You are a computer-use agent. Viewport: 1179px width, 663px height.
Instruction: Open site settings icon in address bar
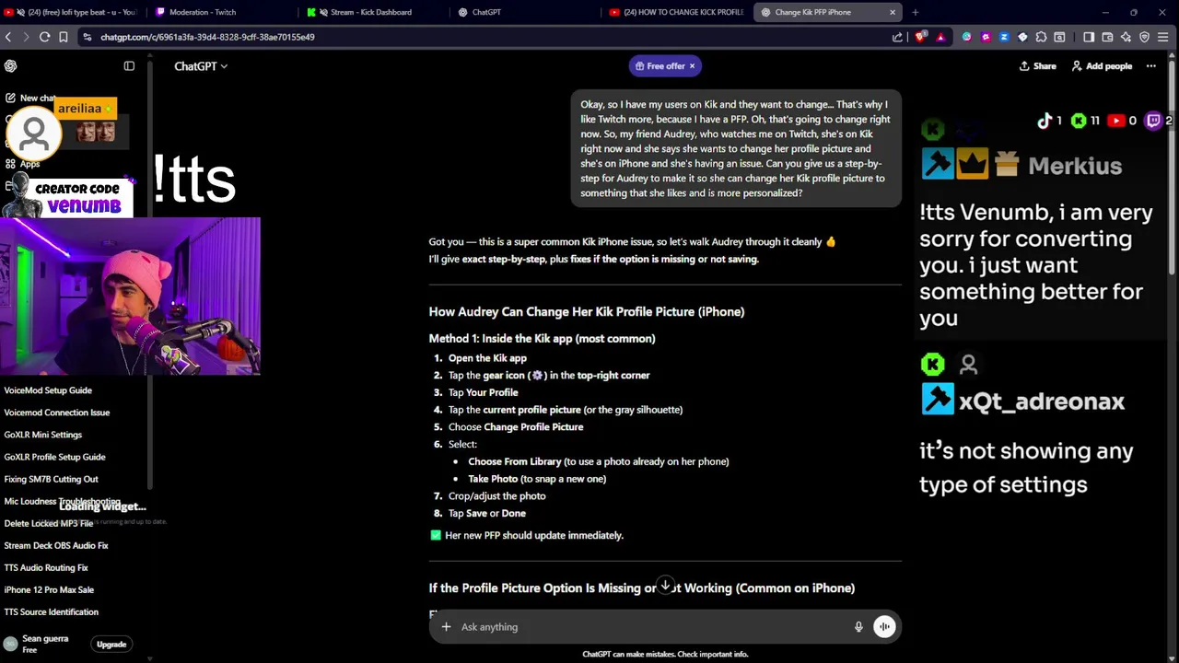pos(87,37)
